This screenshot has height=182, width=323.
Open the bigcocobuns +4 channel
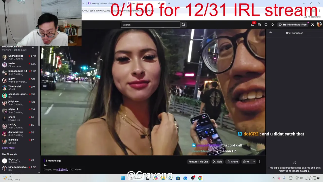pyautogui.click(x=20, y=73)
